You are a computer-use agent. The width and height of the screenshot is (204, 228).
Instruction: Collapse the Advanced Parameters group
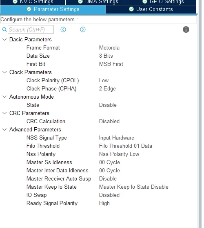(4, 129)
